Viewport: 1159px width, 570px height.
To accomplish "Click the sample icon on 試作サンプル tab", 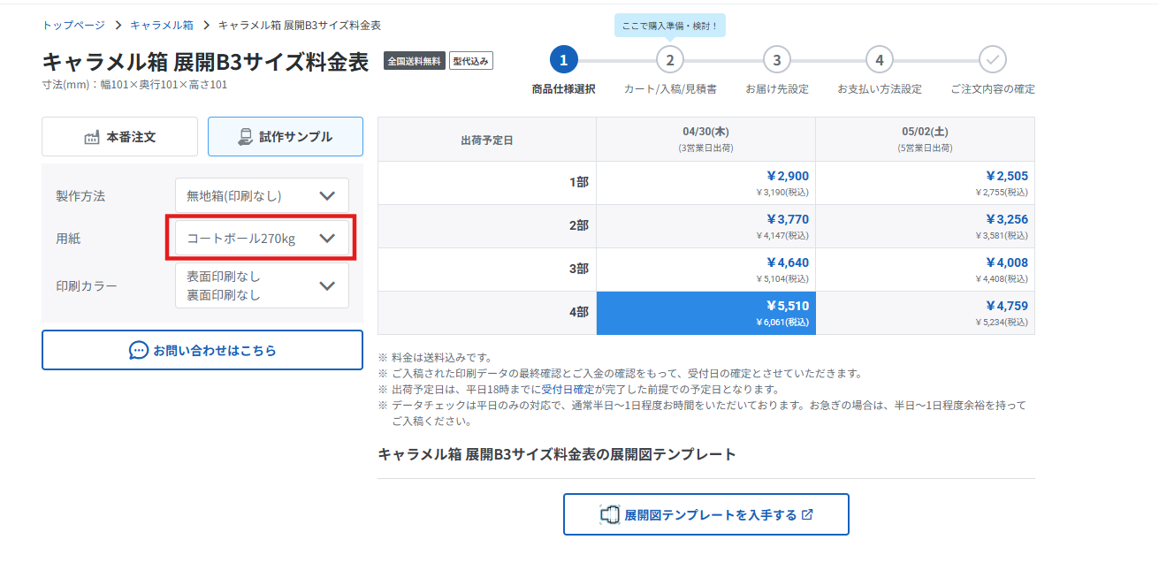I will (x=246, y=137).
